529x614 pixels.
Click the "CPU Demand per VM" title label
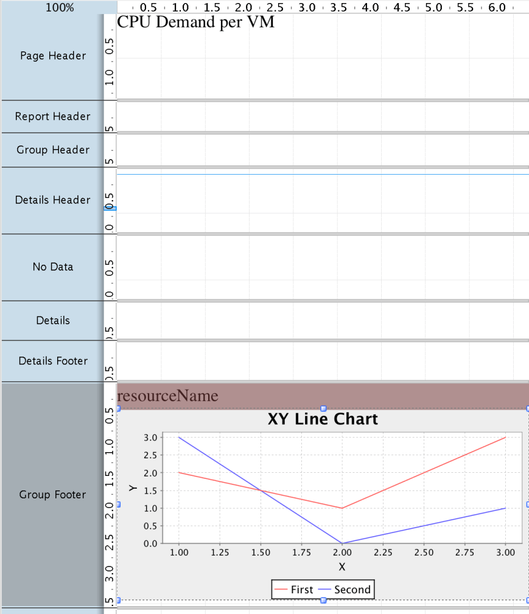point(195,23)
